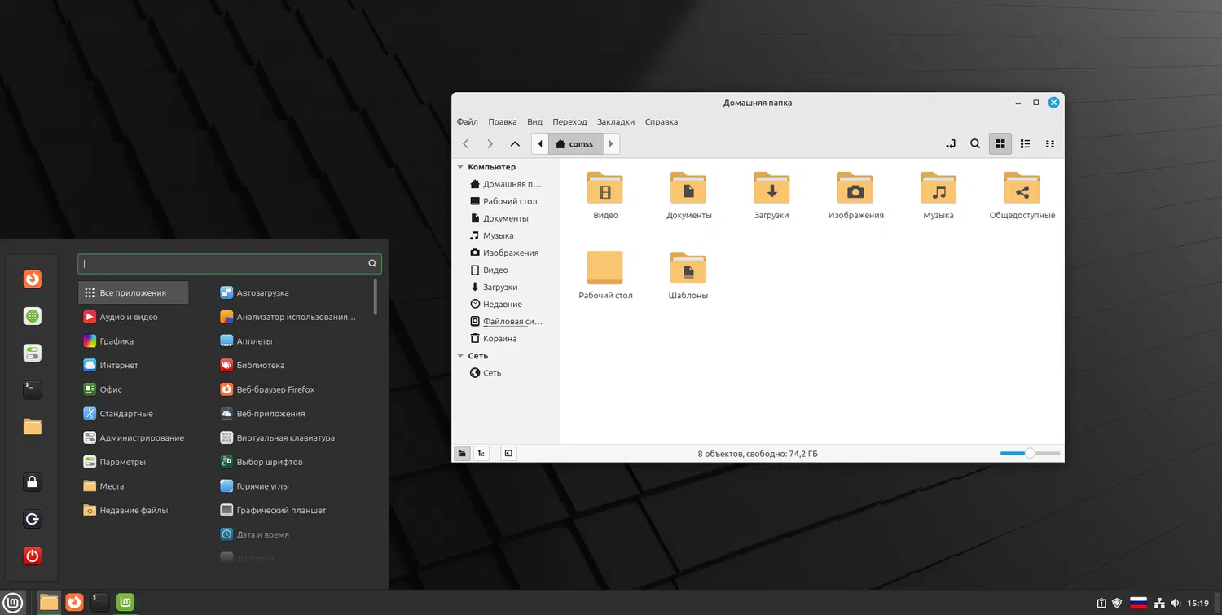1222x615 pixels.
Task: Open the Загрузки folder icon
Action: (x=771, y=188)
